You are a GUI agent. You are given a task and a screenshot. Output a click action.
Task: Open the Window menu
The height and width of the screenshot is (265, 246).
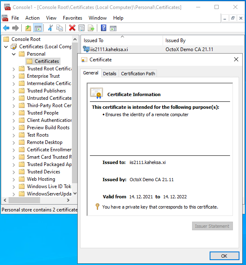tap(98, 18)
